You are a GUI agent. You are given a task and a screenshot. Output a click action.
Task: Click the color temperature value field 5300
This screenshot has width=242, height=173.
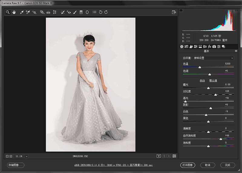(x=228, y=64)
